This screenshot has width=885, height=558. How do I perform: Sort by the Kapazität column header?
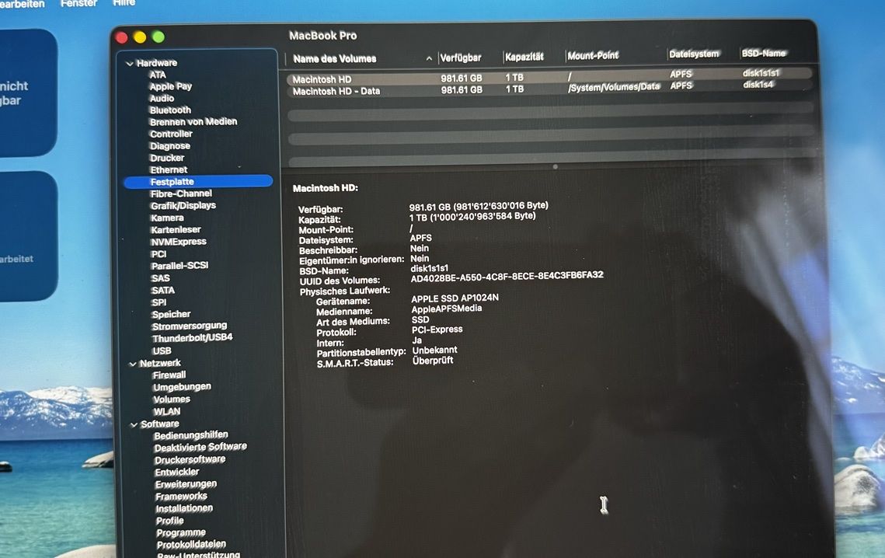click(524, 57)
